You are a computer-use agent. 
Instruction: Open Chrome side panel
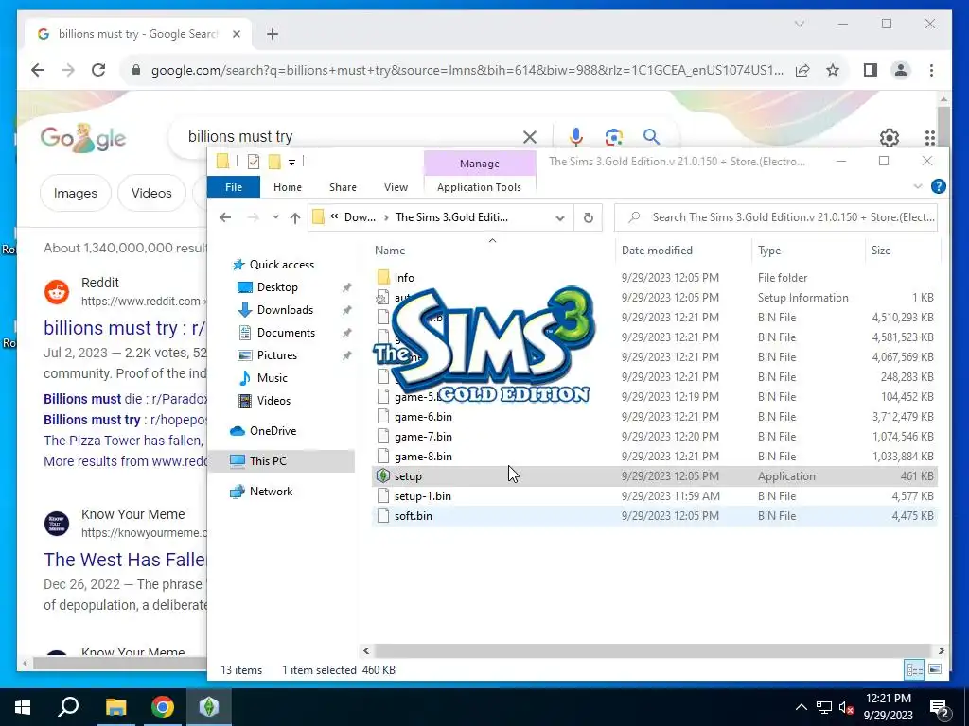click(x=871, y=70)
